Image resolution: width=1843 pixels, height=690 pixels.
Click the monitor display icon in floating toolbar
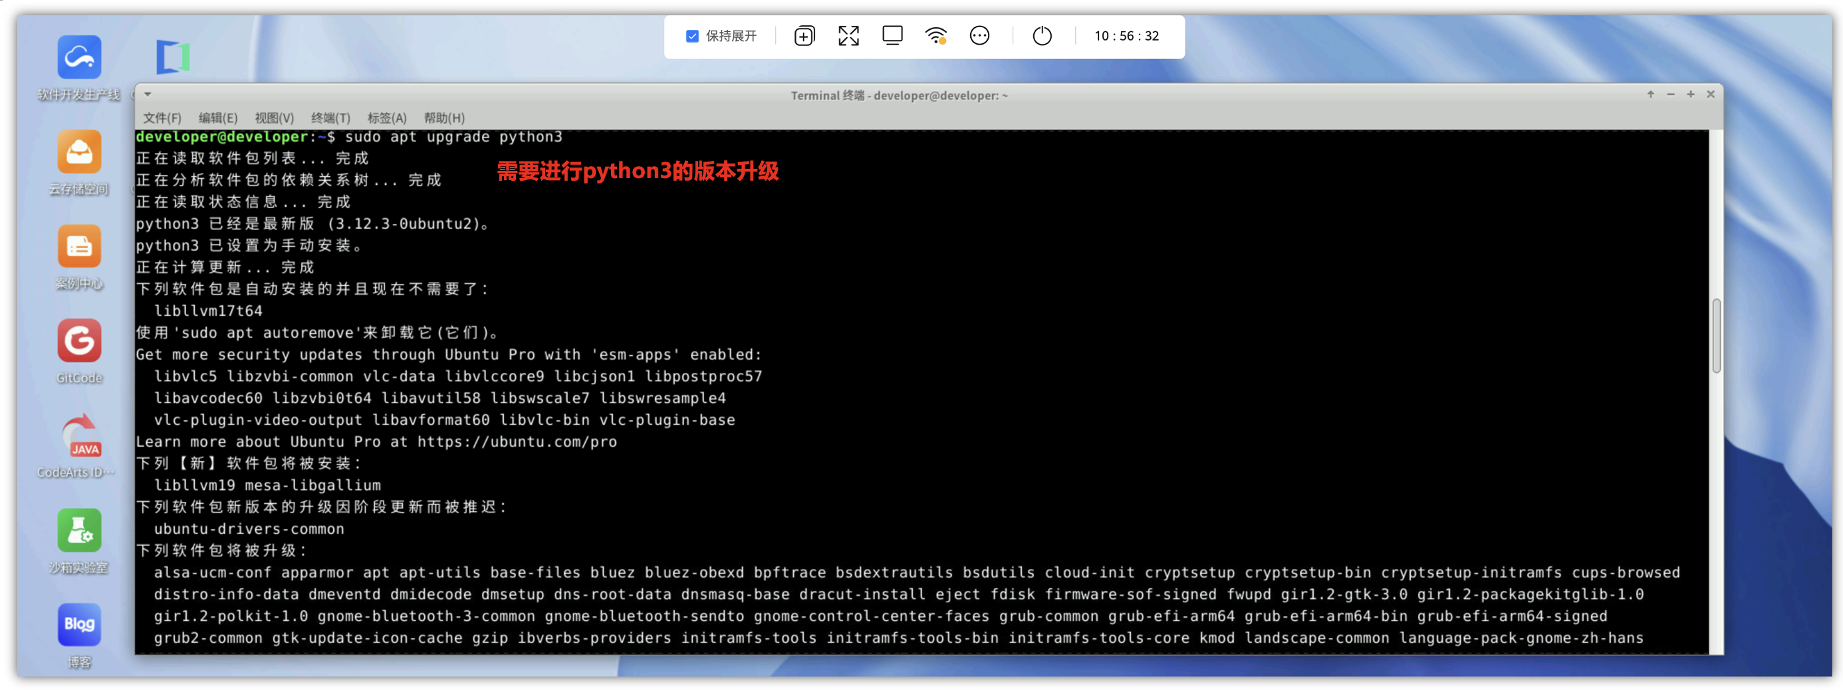pyautogui.click(x=892, y=36)
